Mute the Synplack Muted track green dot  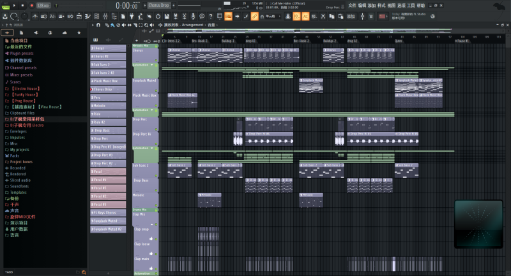click(x=156, y=91)
